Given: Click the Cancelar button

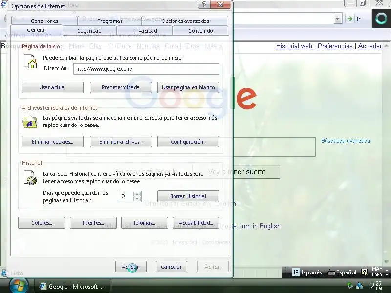Looking at the screenshot, I should point(172,267).
